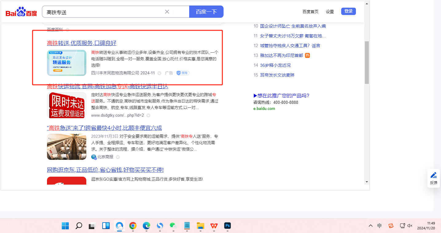The height and width of the screenshot is (233, 441).
Task: Go to 百度首页 in the top navigation
Action: [x=310, y=12]
